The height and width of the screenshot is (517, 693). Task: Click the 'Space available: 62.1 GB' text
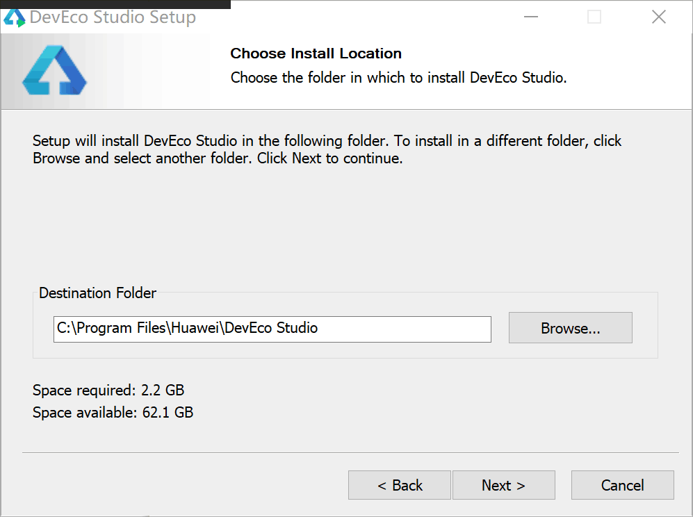coord(113,412)
